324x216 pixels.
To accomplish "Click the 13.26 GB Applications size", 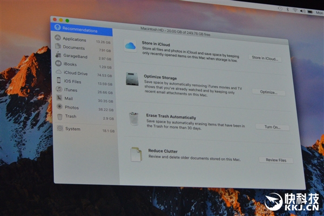I will [103, 42].
